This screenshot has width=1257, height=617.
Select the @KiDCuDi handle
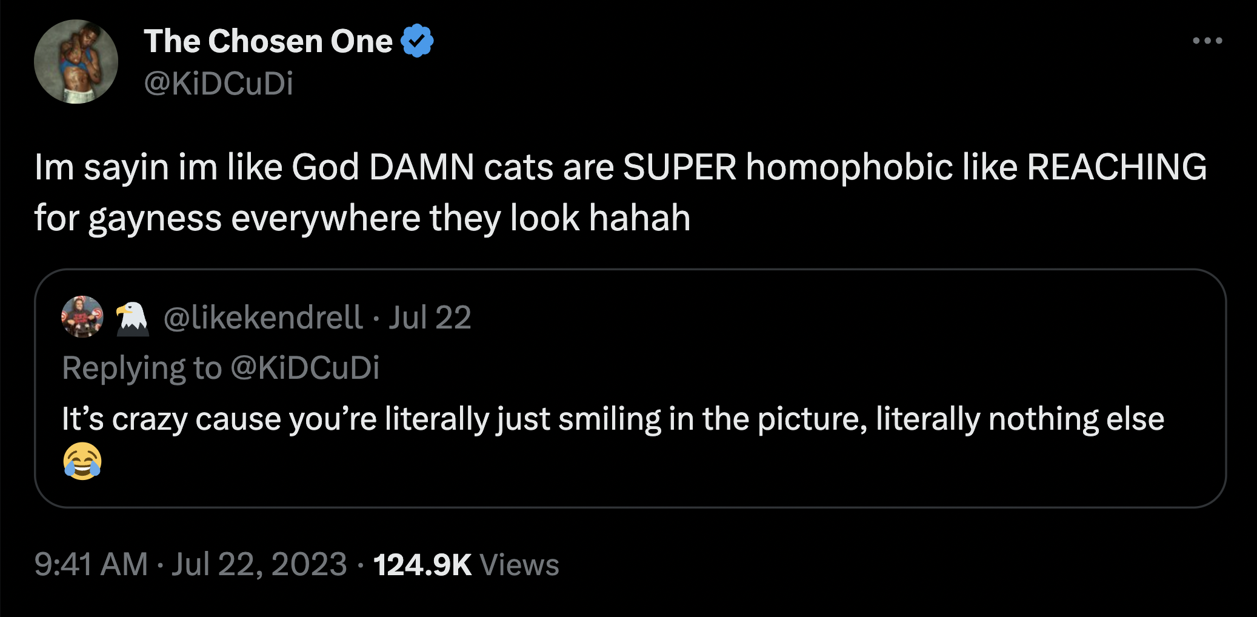[x=218, y=85]
